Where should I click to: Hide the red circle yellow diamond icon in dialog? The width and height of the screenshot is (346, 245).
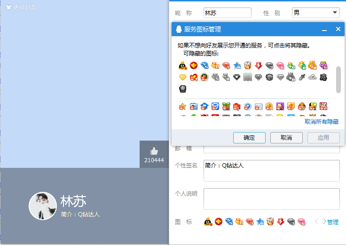[194, 65]
